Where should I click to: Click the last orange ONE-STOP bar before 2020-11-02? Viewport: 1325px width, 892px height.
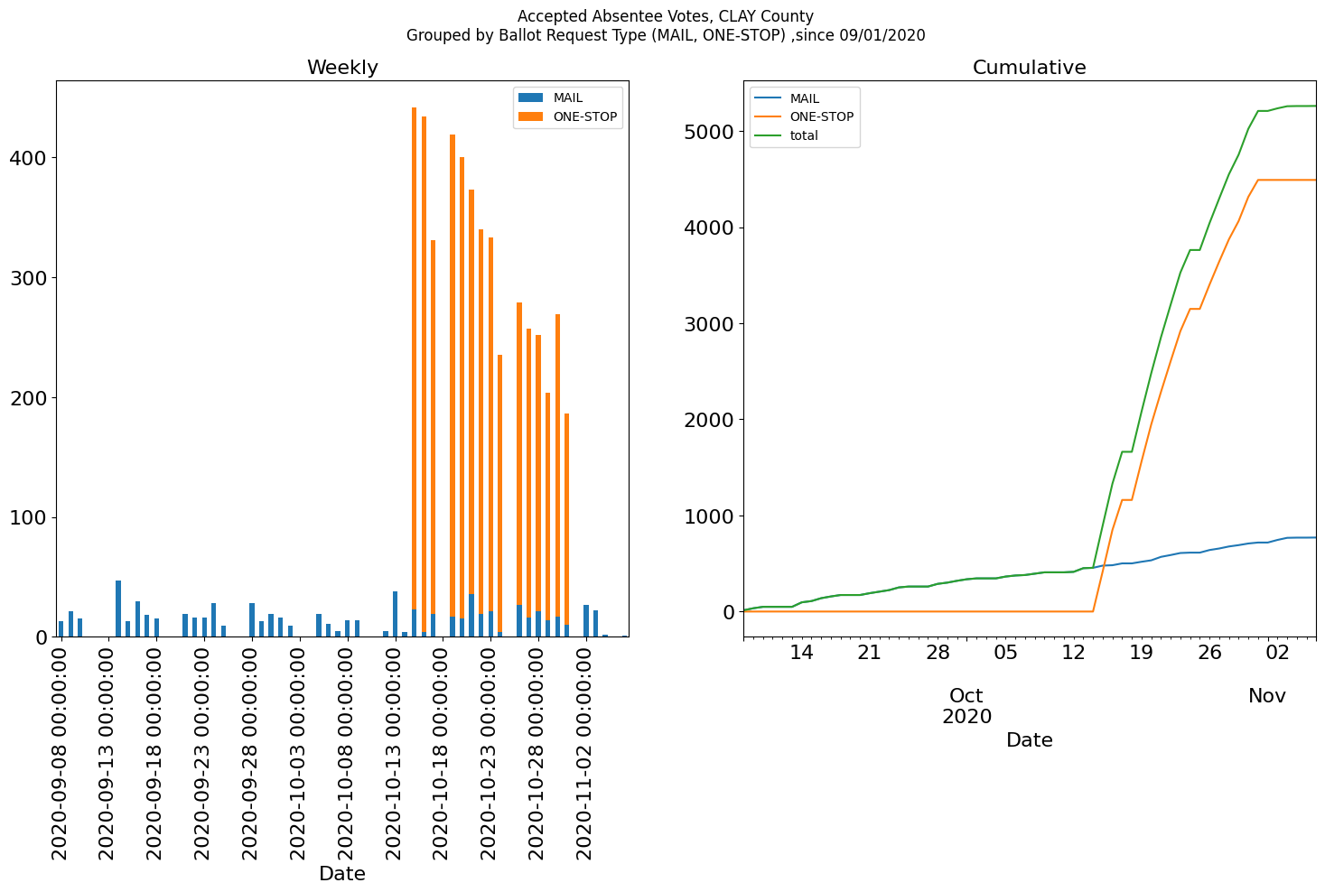click(x=567, y=519)
